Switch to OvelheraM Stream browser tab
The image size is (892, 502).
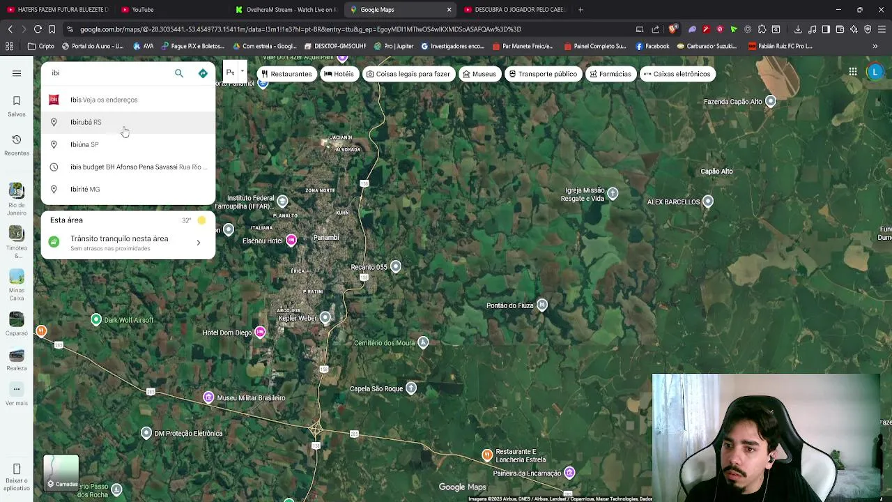[x=286, y=10]
